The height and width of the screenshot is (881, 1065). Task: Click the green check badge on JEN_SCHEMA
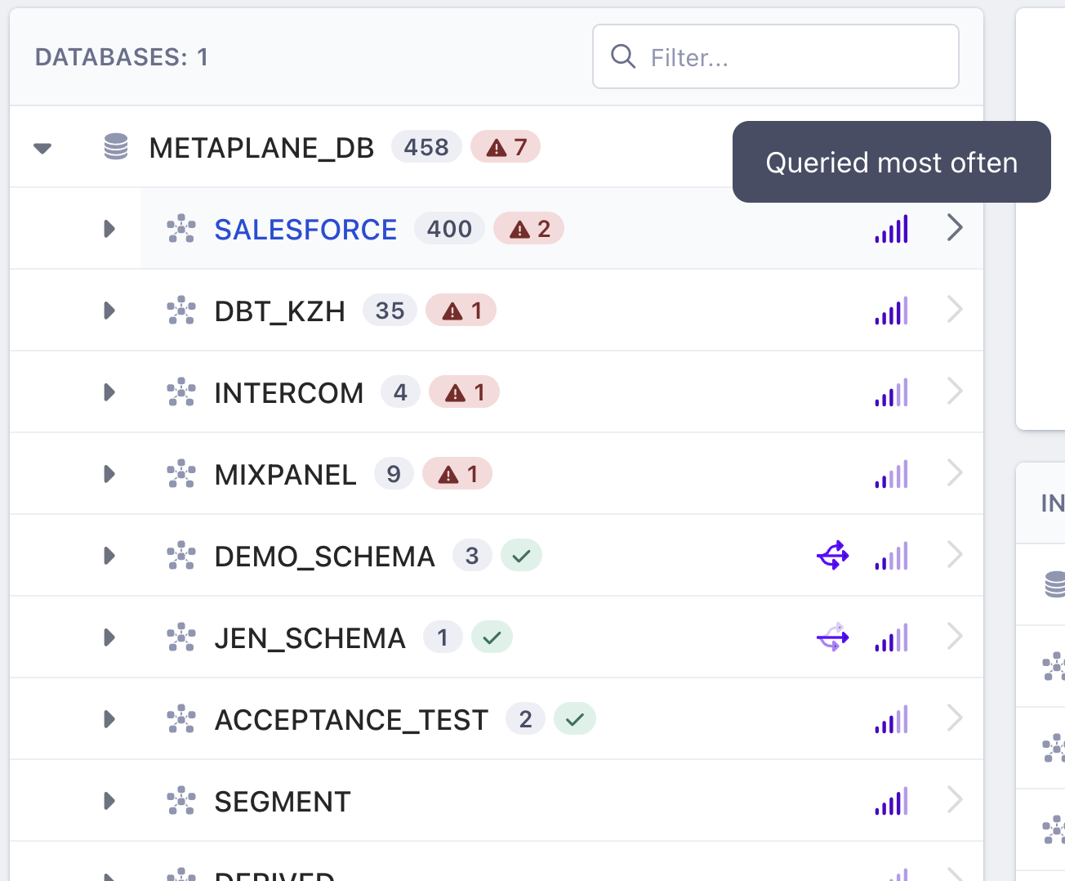click(492, 637)
